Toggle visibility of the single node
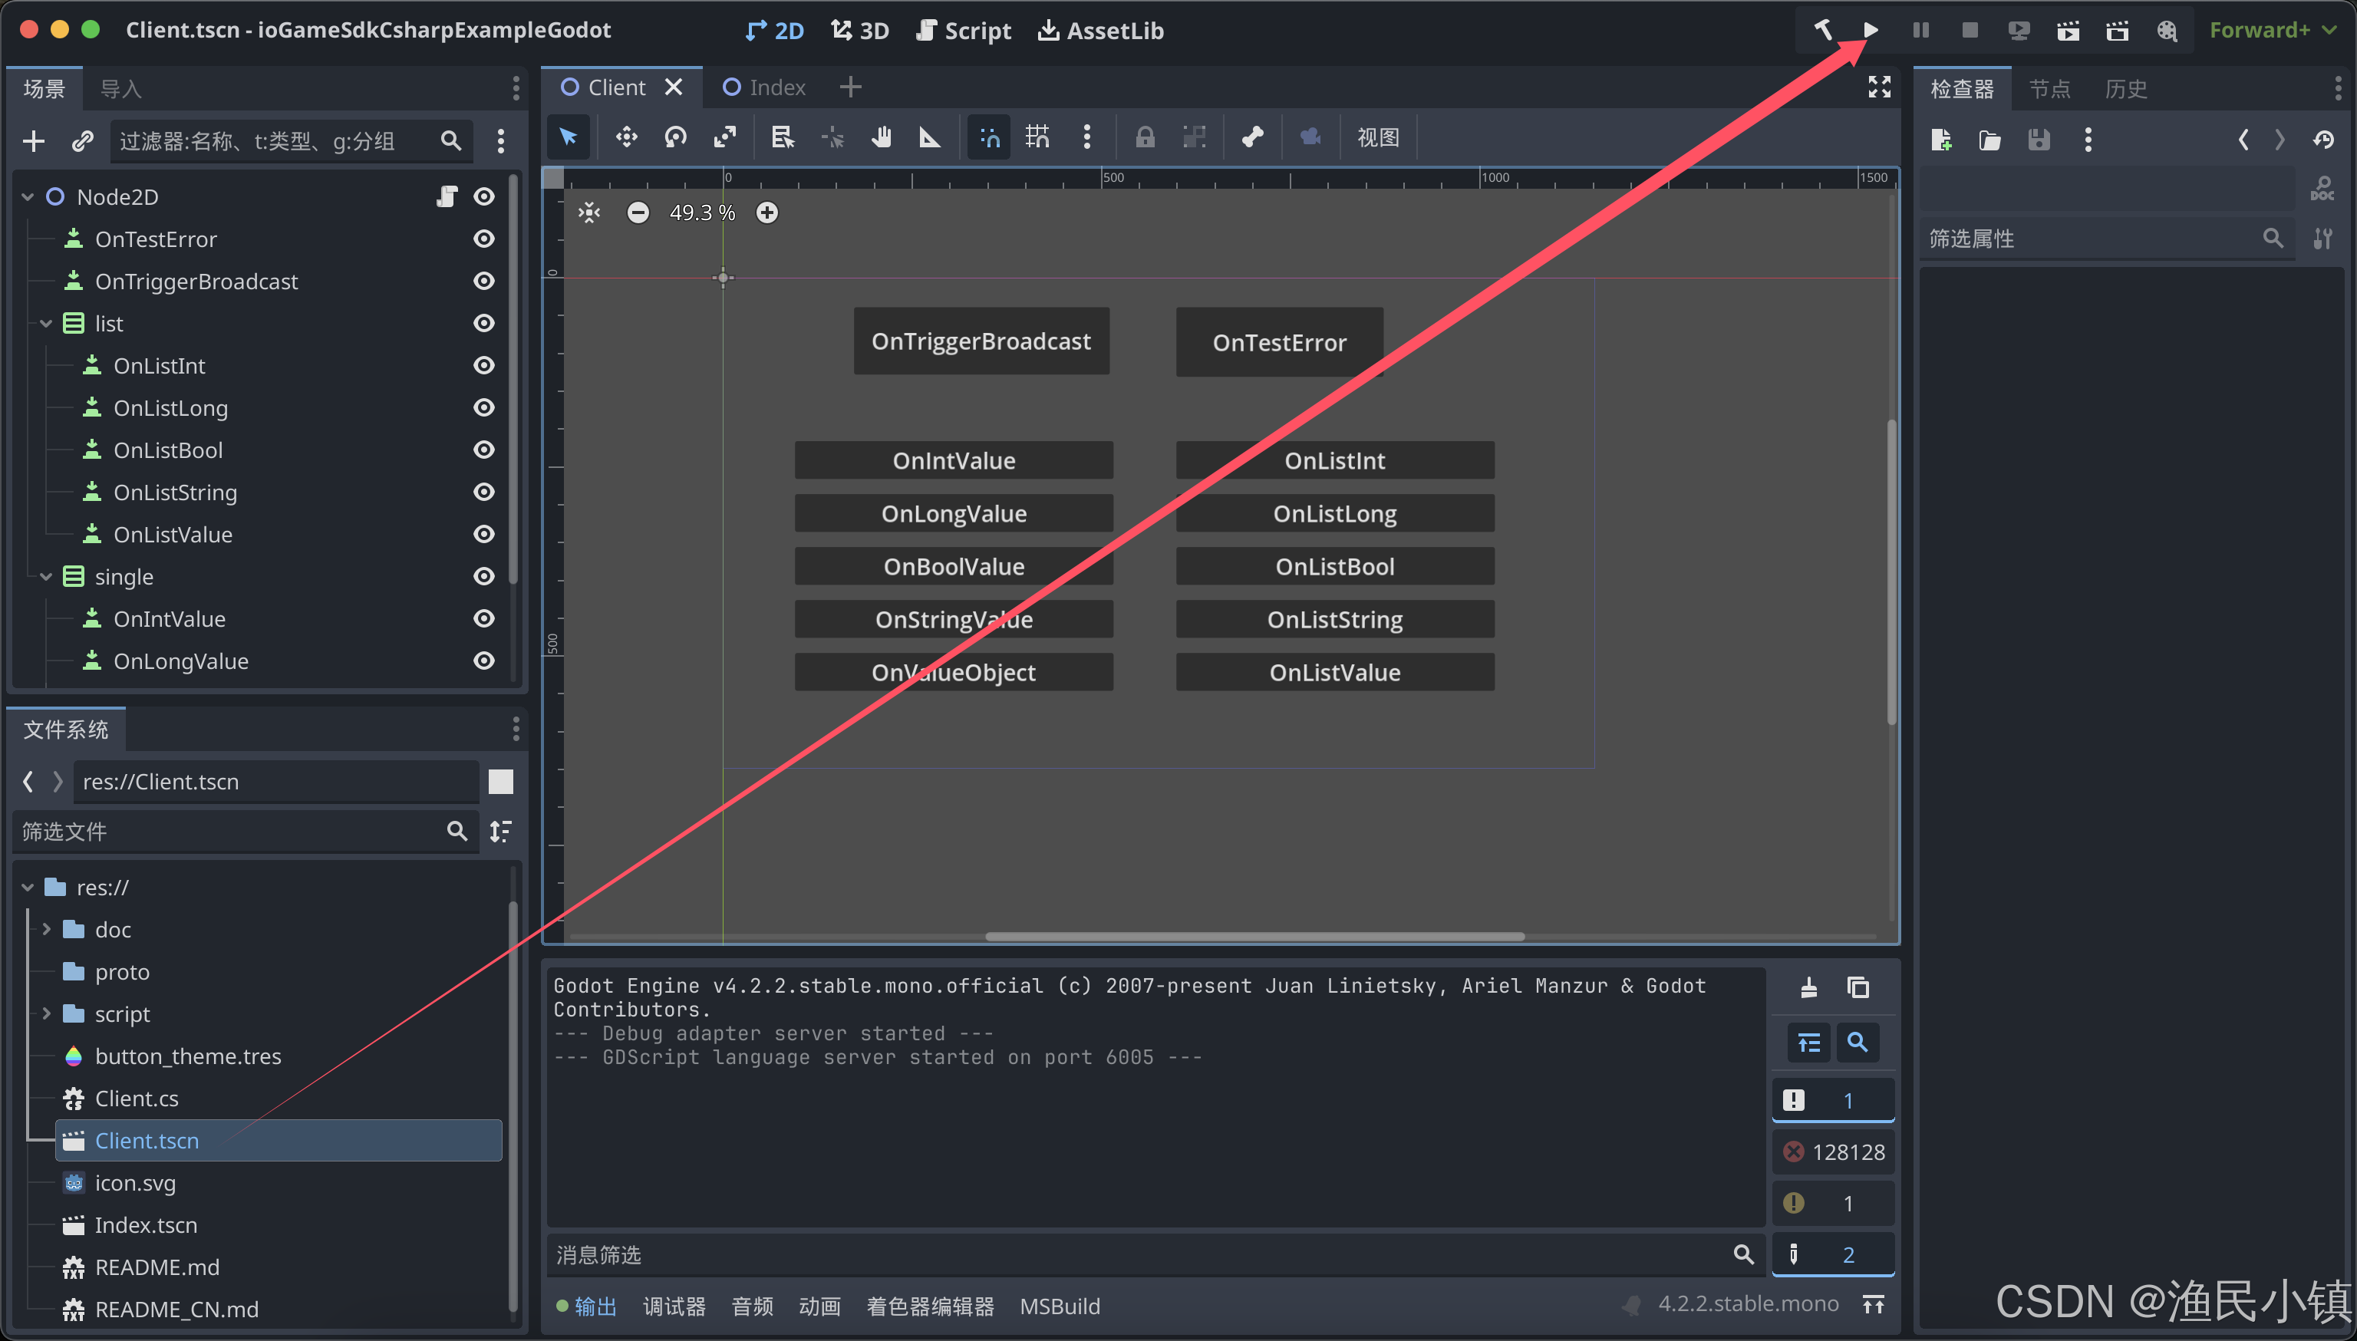This screenshot has height=1341, width=2357. pos(483,575)
